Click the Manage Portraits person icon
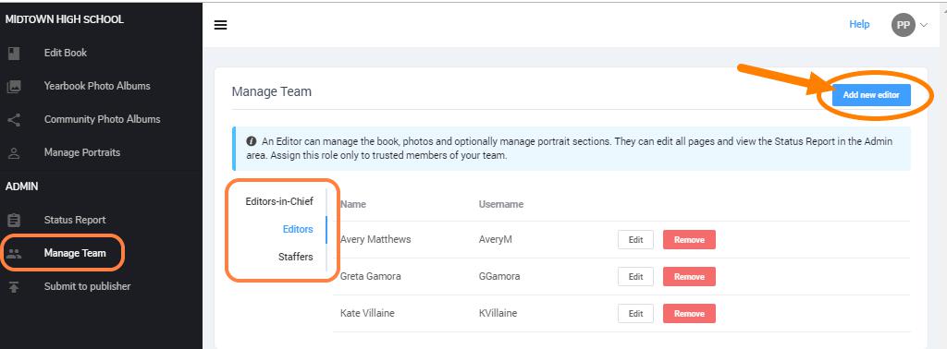Screen dimensions: 947x349 tap(14, 153)
